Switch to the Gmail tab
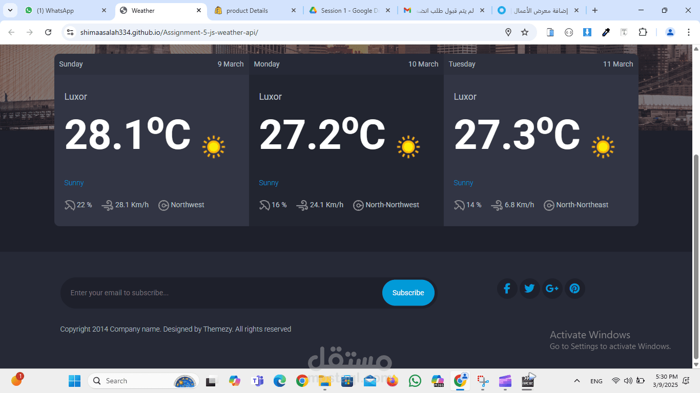Screen dimensions: 700x393 (x=444, y=10)
